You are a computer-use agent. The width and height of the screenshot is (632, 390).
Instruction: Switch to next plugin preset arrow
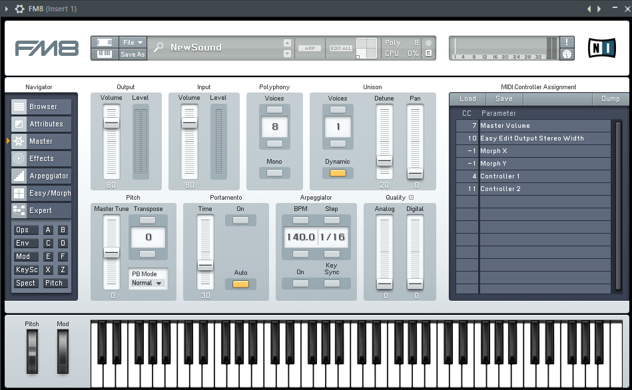(x=599, y=9)
